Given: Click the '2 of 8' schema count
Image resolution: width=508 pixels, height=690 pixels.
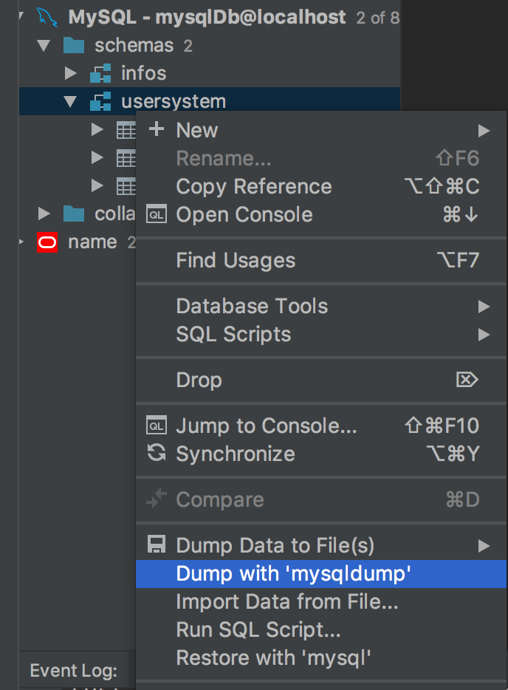Looking at the screenshot, I should click(378, 18).
